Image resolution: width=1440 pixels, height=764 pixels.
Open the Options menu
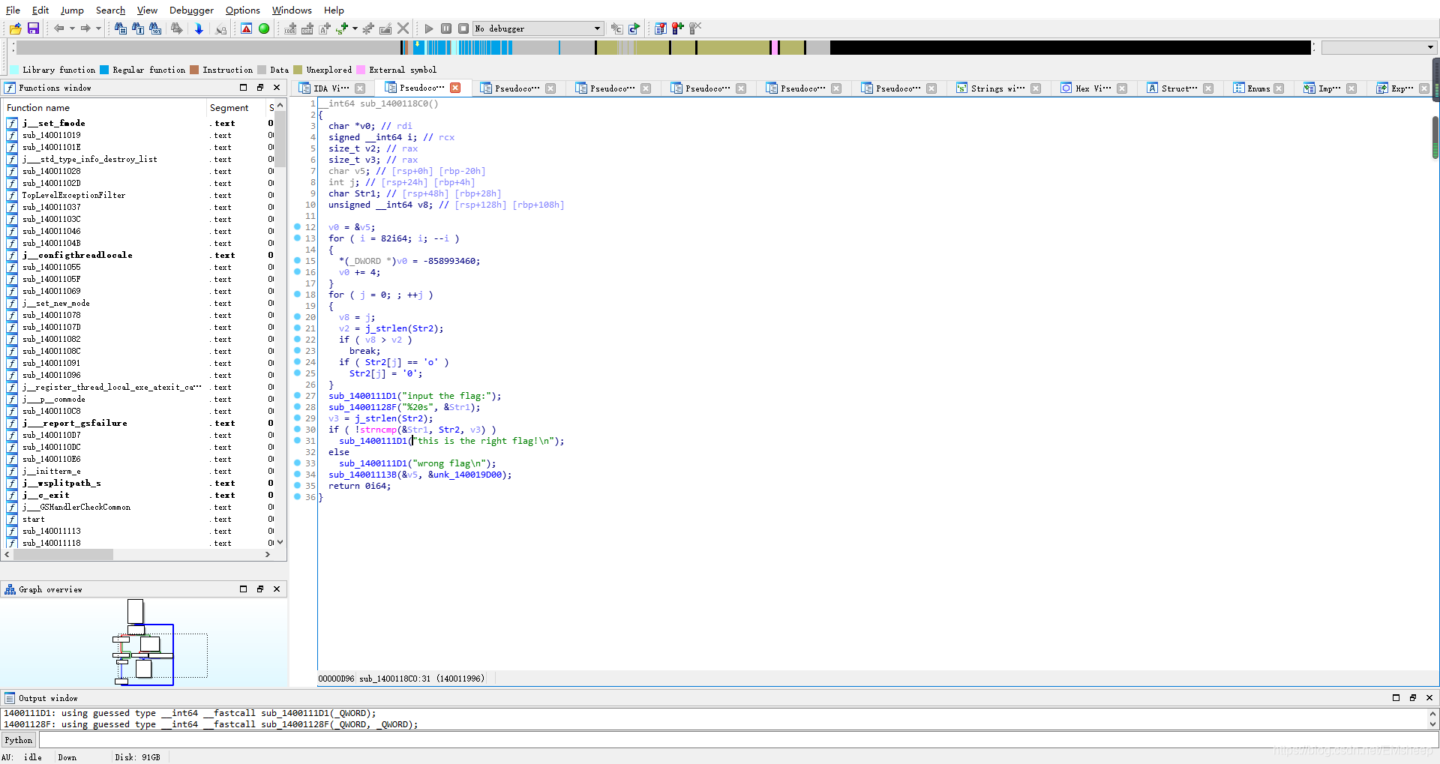pos(243,10)
